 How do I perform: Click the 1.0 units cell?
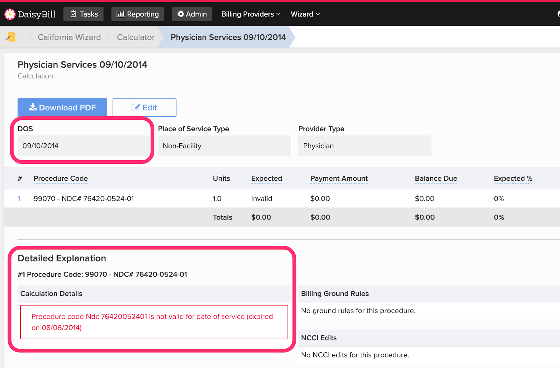pos(217,199)
